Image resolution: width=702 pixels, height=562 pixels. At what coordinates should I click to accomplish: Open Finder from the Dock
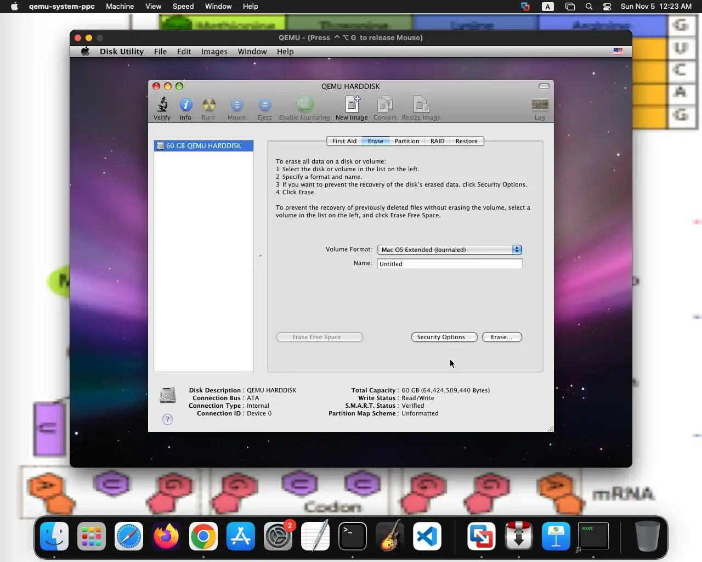tap(54, 536)
